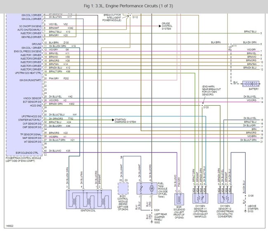Click the S120 splice point
Viewport: 268px width, 231px height.
202,105
